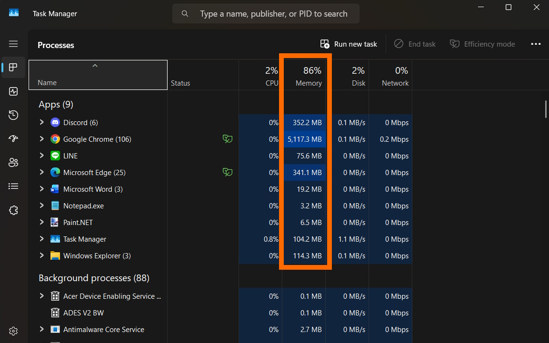Open the Details page icon

(13, 186)
